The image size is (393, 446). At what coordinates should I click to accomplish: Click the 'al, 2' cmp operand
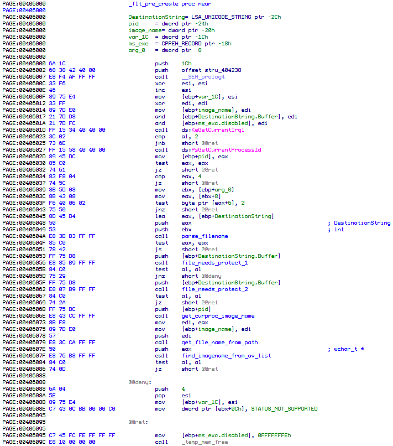click(190, 137)
